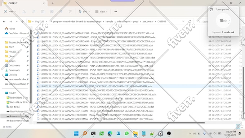The width and height of the screenshot is (245, 138).
Task: Click 'edat samples + pngs' breadcrumb
Action: [x=128, y=22]
